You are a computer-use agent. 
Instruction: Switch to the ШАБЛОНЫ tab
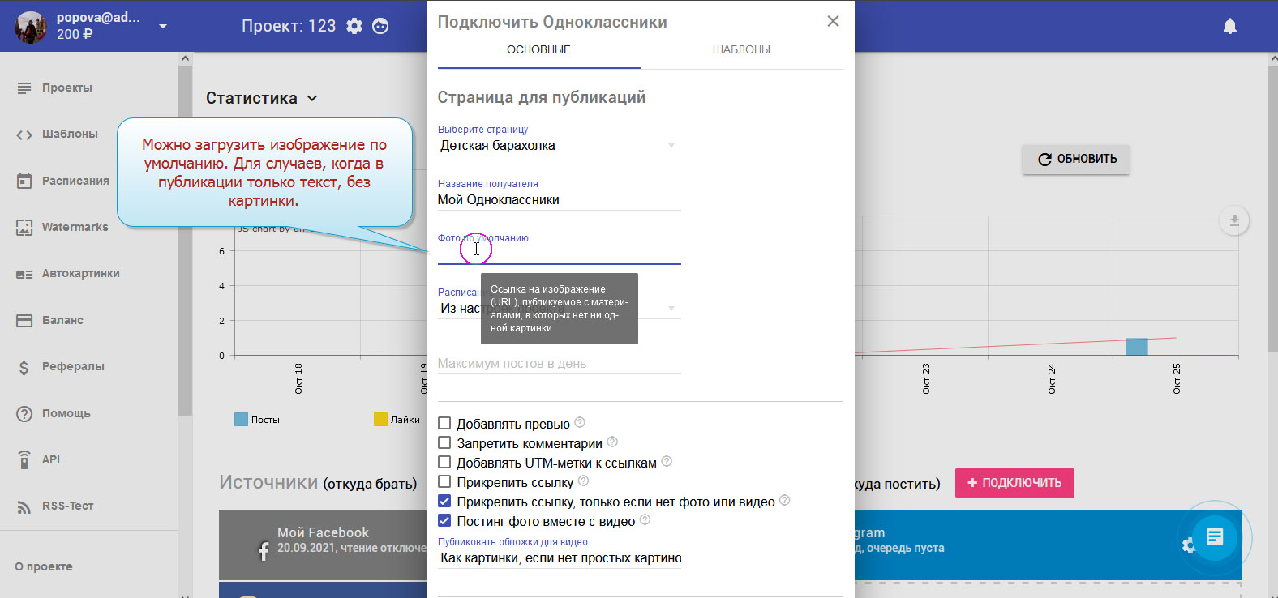(741, 49)
